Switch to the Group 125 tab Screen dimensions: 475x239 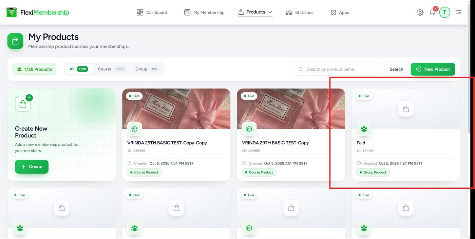[147, 69]
